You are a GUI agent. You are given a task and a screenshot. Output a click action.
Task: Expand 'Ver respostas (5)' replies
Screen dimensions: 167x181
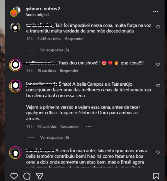[55, 50]
